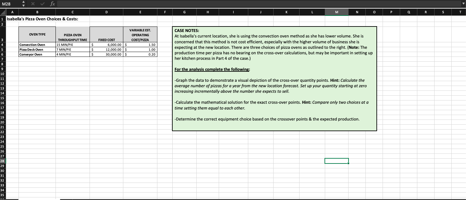Click the Confirm entry checkmark icon
466x200 pixels.
(43, 4)
